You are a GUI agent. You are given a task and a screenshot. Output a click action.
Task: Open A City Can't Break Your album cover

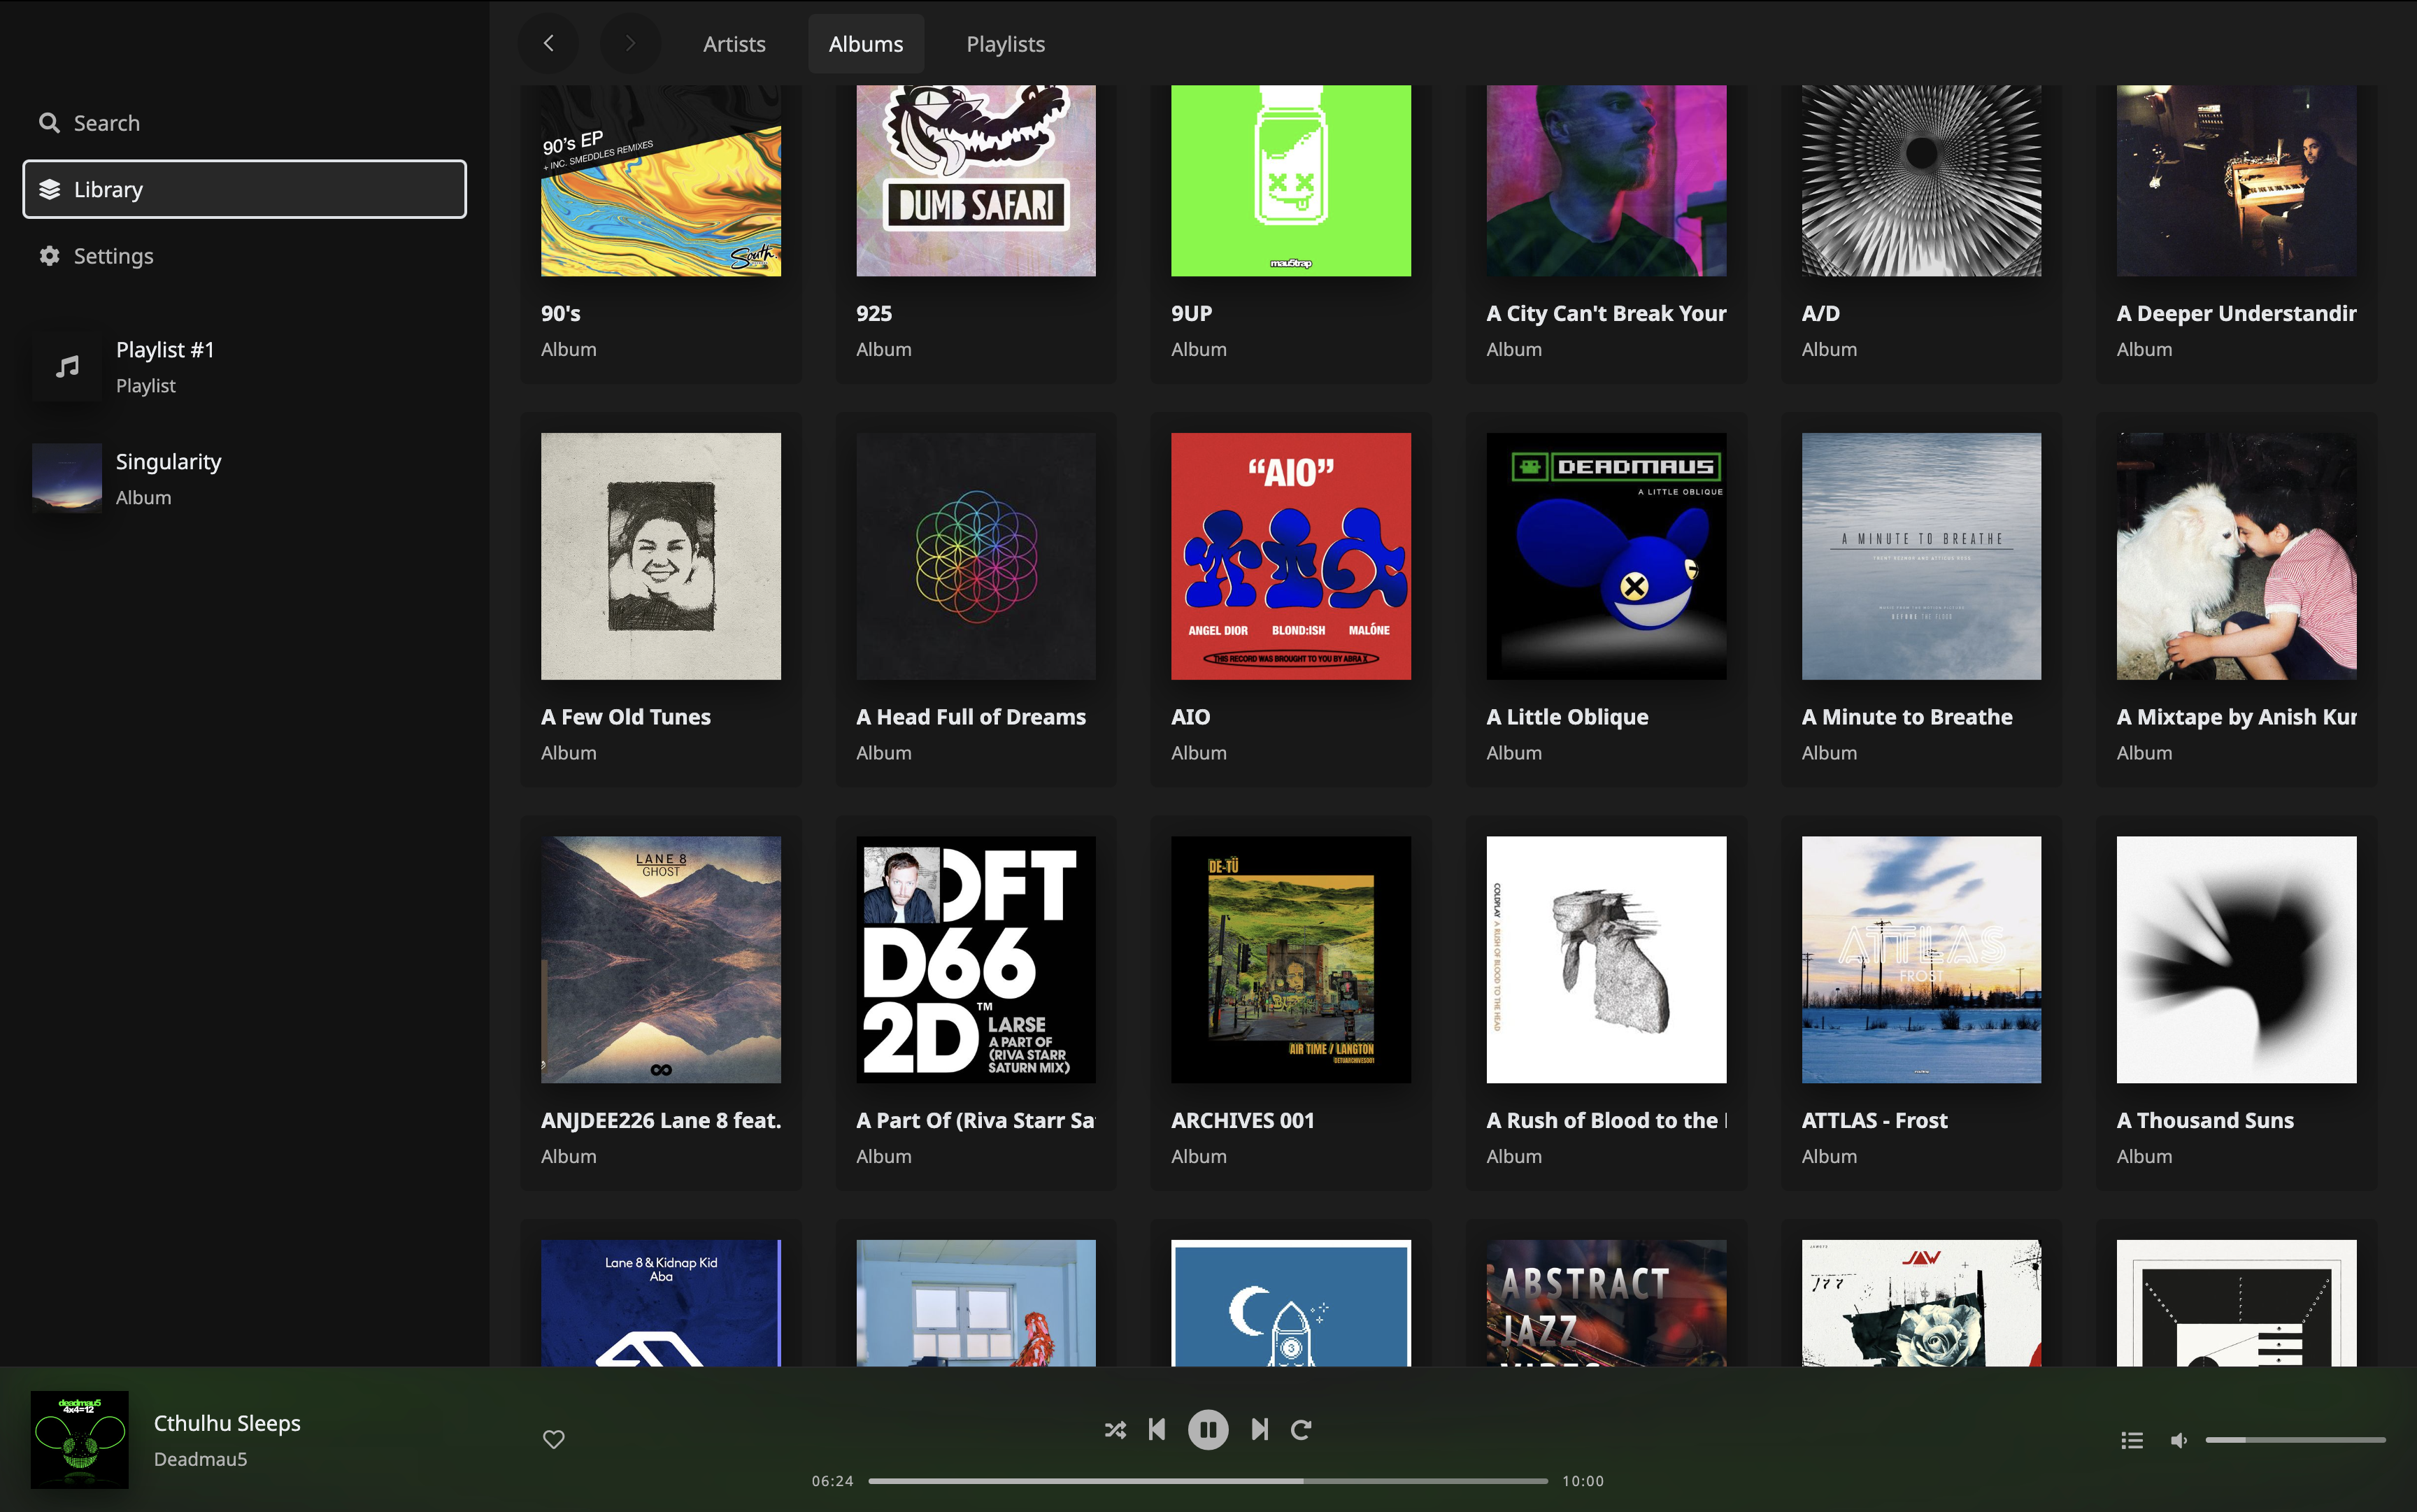point(1606,181)
